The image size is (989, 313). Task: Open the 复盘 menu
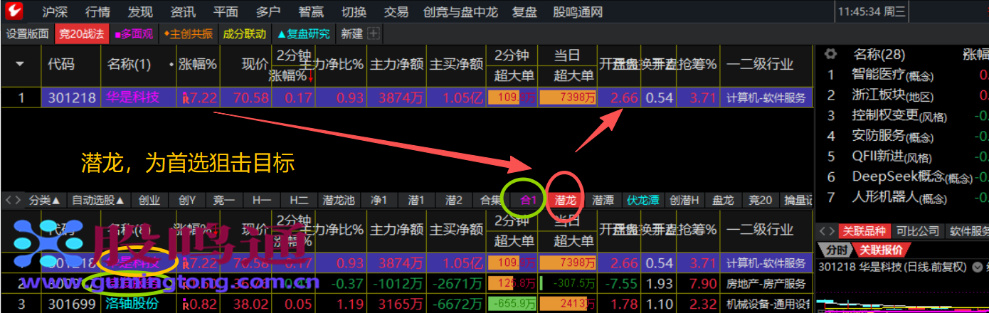point(524,11)
